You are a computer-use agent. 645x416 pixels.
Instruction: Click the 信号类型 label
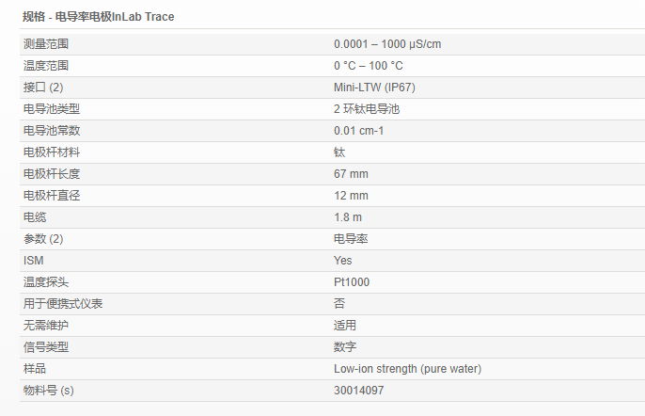[x=46, y=347]
